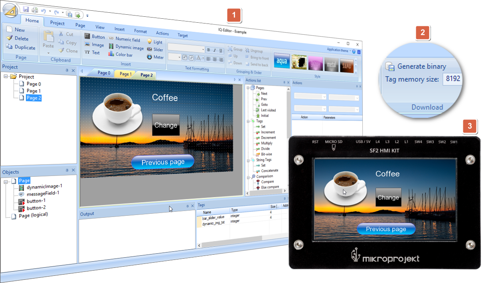This screenshot has height=283, width=494.
Task: Decrease font size icon
Action: [x=191, y=58]
